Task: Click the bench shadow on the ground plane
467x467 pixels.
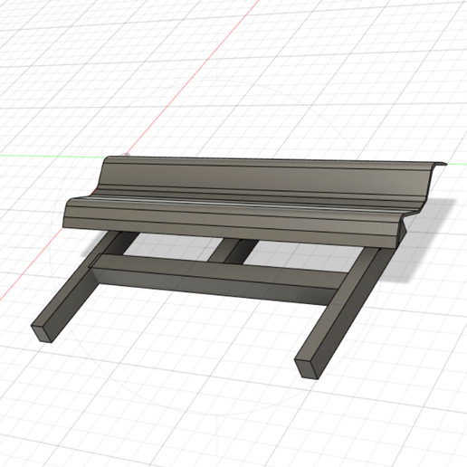Action: point(423,242)
